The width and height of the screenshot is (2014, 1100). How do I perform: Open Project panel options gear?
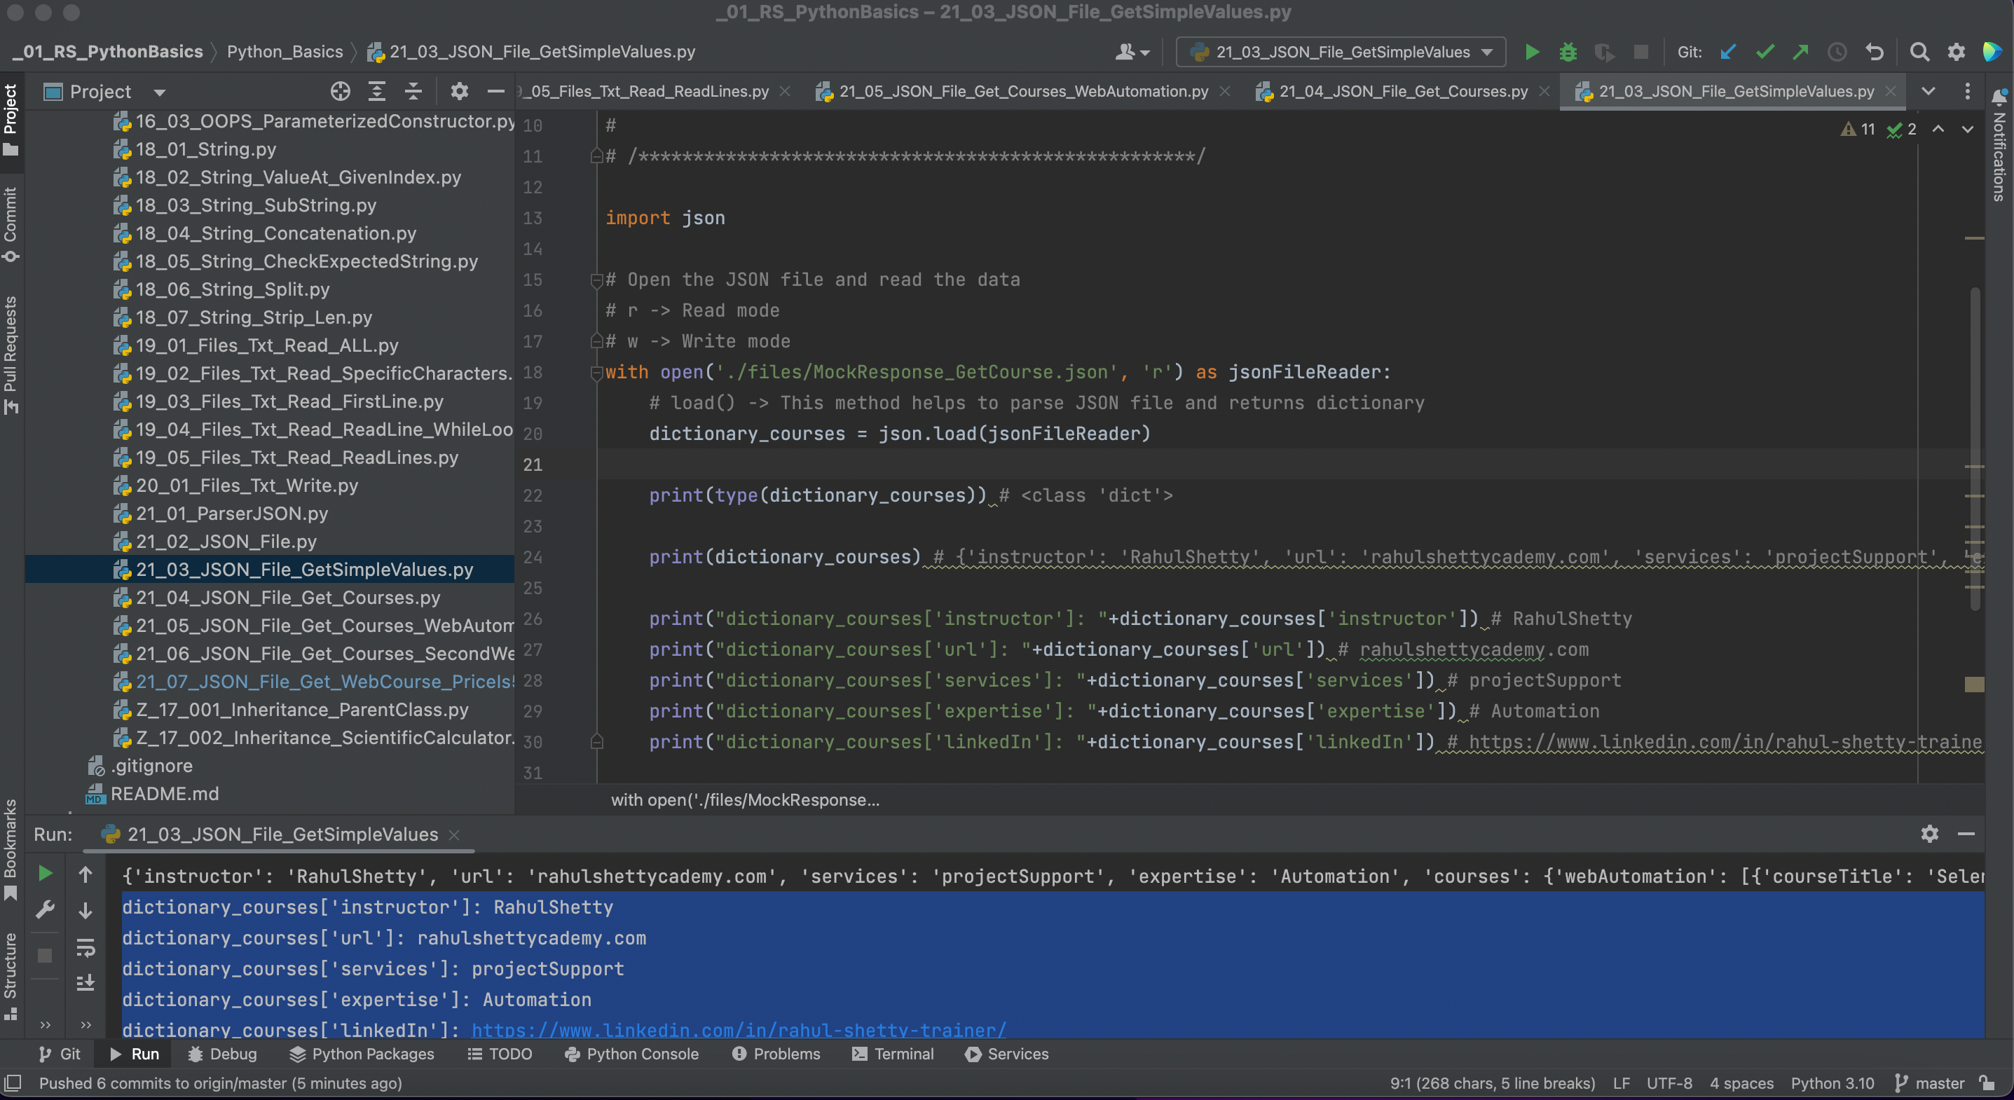point(459,92)
